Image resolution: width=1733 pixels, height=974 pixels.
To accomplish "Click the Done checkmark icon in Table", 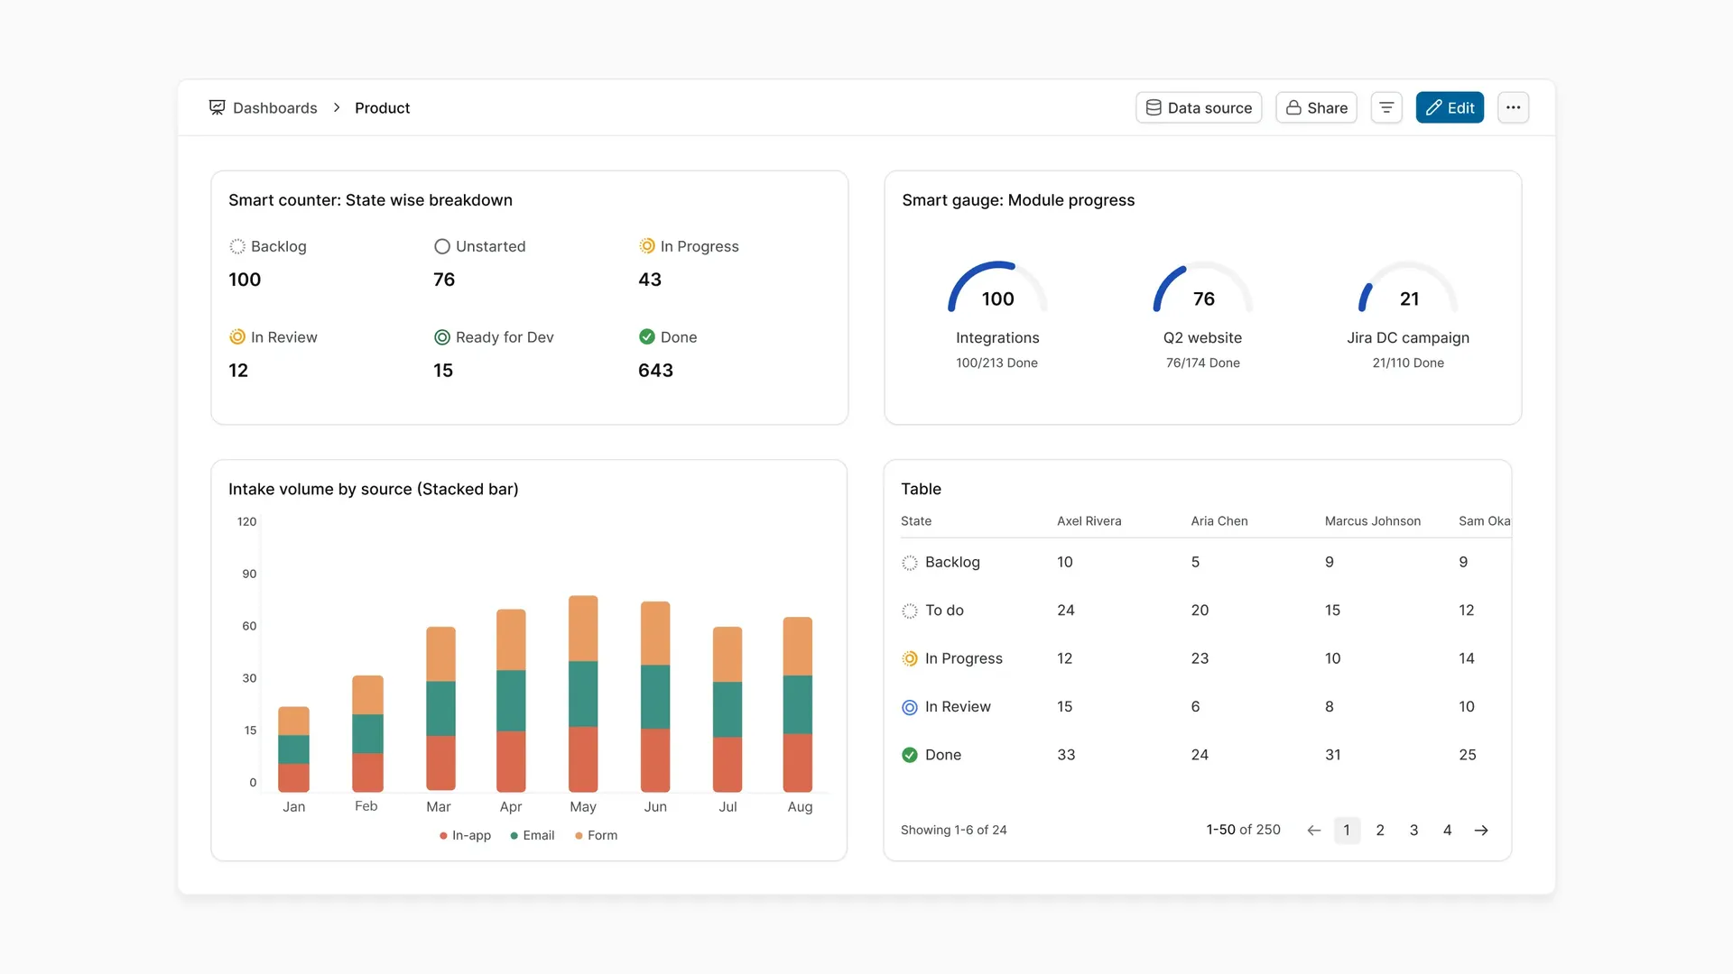I will (x=910, y=755).
